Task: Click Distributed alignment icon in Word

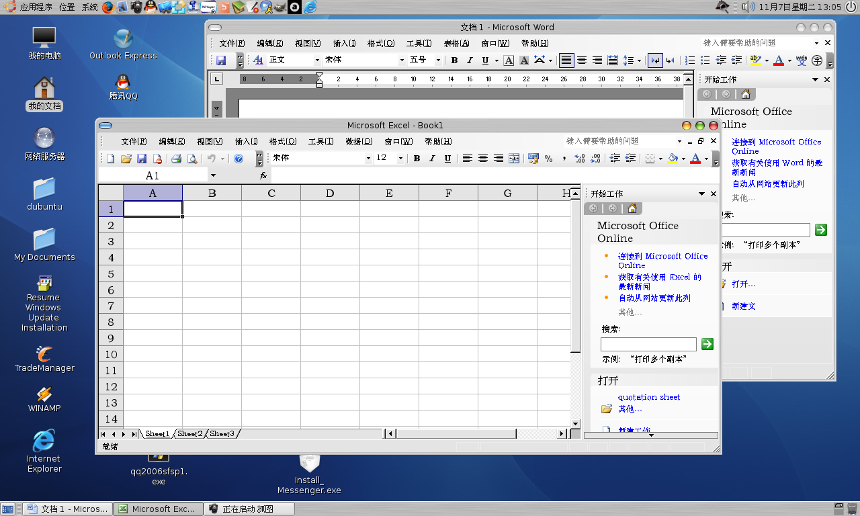Action: (x=612, y=60)
